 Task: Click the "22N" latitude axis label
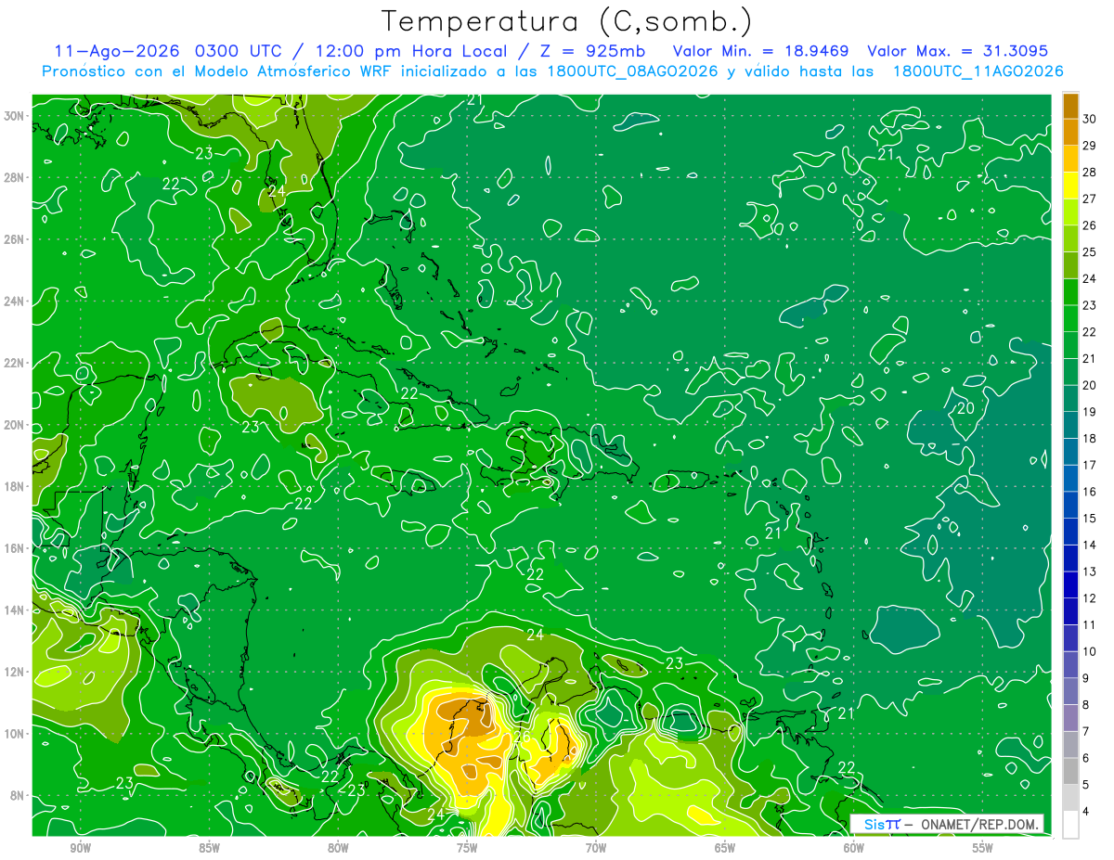pos(14,363)
